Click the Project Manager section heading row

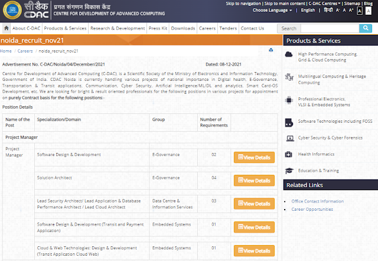point(140,137)
